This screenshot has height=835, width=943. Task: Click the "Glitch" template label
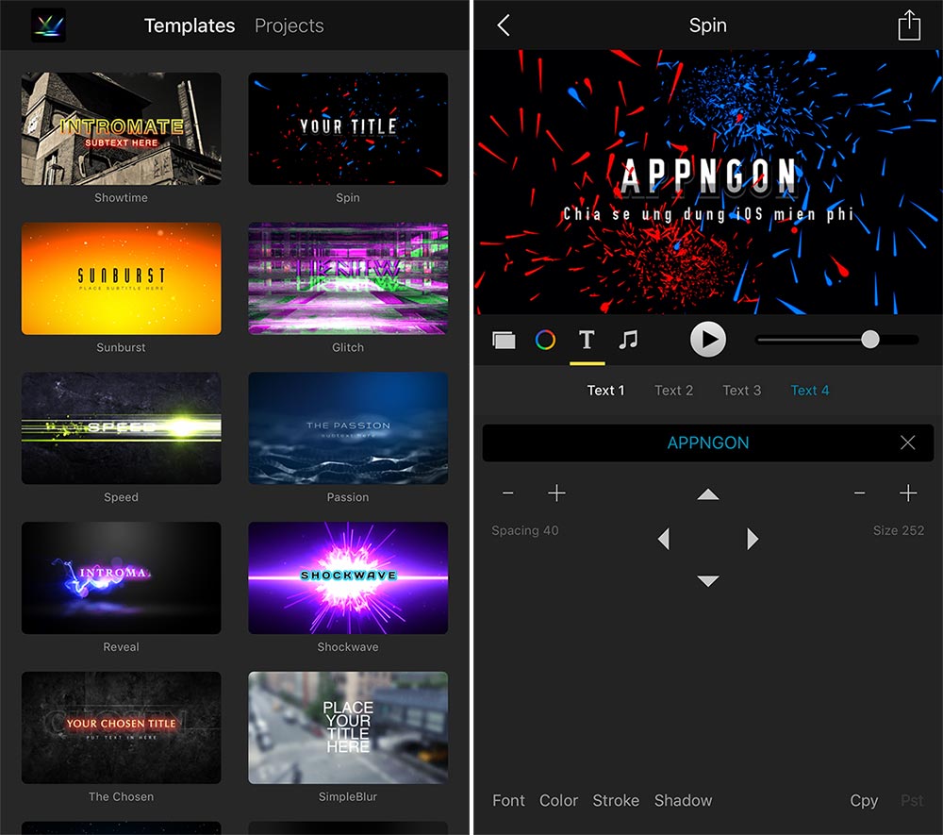pyautogui.click(x=348, y=347)
